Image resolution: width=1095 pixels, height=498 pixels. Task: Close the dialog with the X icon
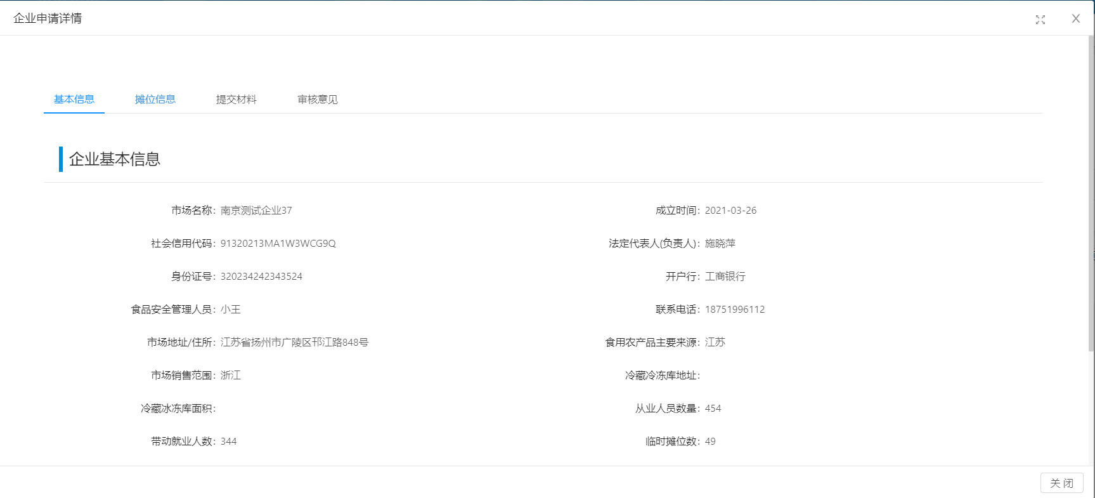pyautogui.click(x=1075, y=19)
